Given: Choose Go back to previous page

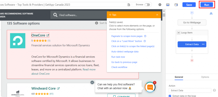Looking at the screenshot, I should pyautogui.click(x=124, y=62).
